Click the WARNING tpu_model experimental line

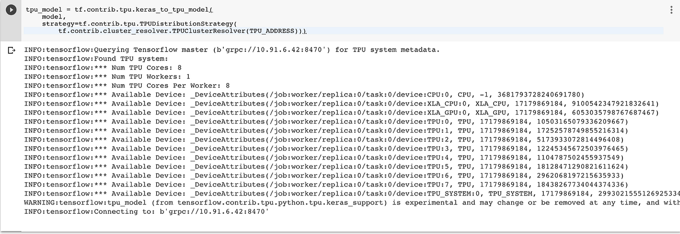(x=352, y=202)
